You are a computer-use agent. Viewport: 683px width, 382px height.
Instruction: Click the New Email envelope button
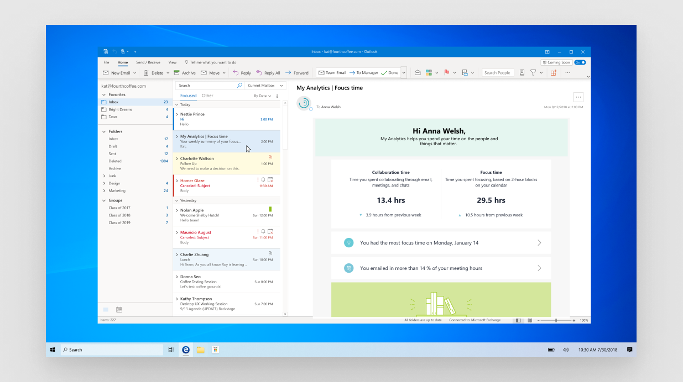[x=106, y=73]
